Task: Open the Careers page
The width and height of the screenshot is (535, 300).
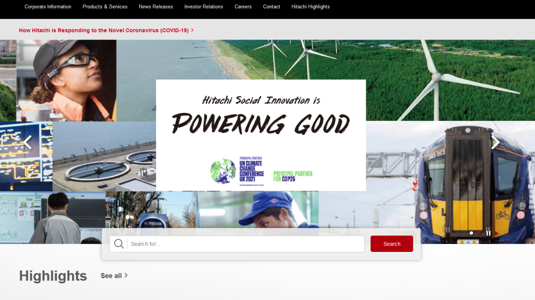Action: coord(243,7)
